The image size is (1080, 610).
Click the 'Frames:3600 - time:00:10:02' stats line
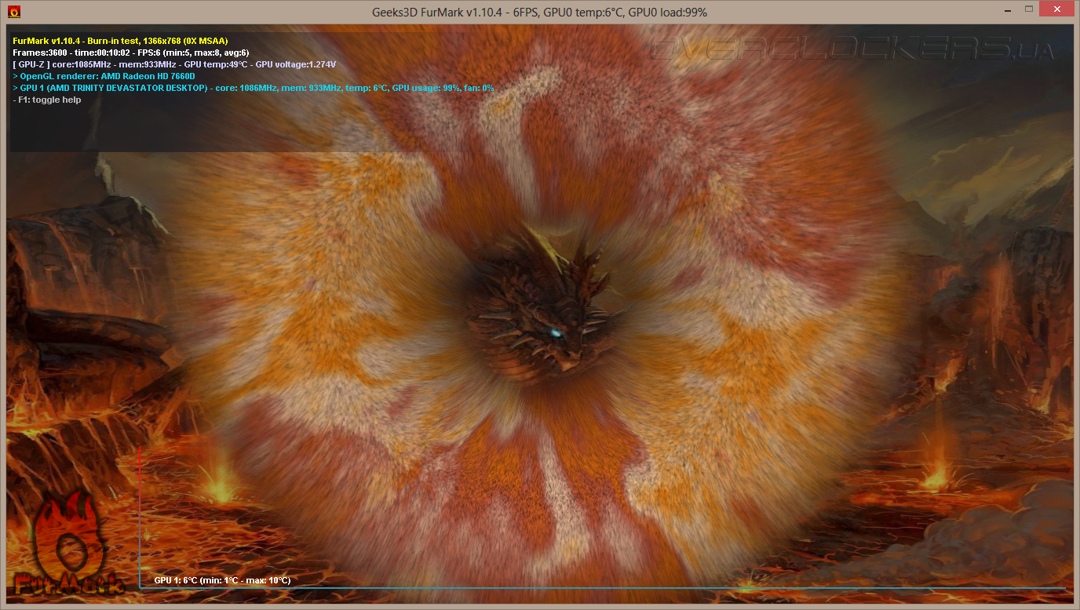pyautogui.click(x=131, y=53)
